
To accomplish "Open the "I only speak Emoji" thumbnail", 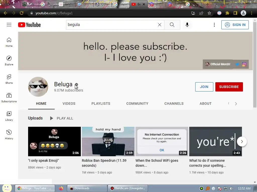I will (x=54, y=141).
